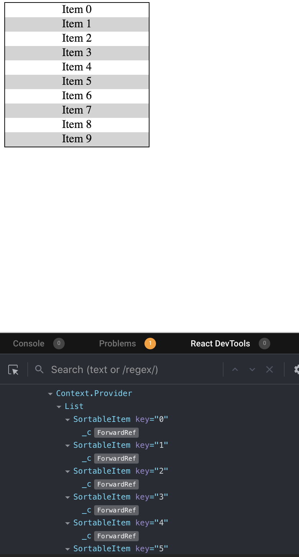The image size is (299, 557).
Task: Collapse the List component node
Action: tap(59, 406)
